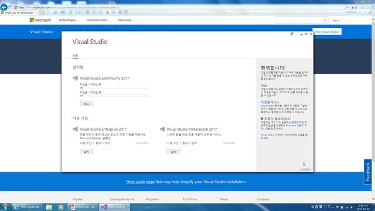The height and width of the screenshot is (211, 375).
Task: Open the 마켓플레이스 link in the welcome panel
Action: pos(270,102)
